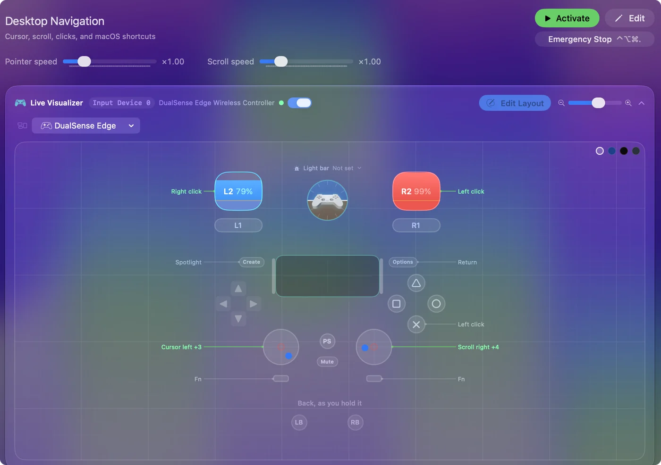Click the zoom out magnifier icon
The height and width of the screenshot is (465, 661).
click(561, 103)
